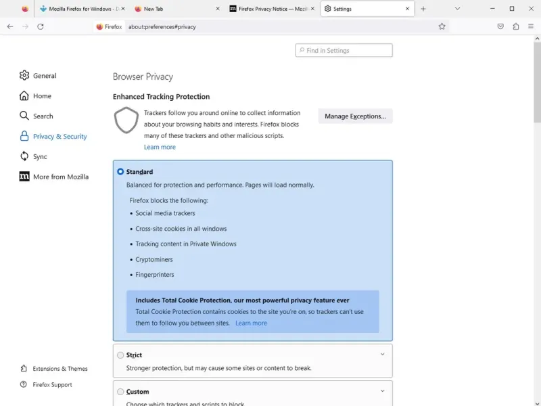The width and height of the screenshot is (541, 406).
Task: Click the scrollbar up arrow
Action: pos(537,39)
